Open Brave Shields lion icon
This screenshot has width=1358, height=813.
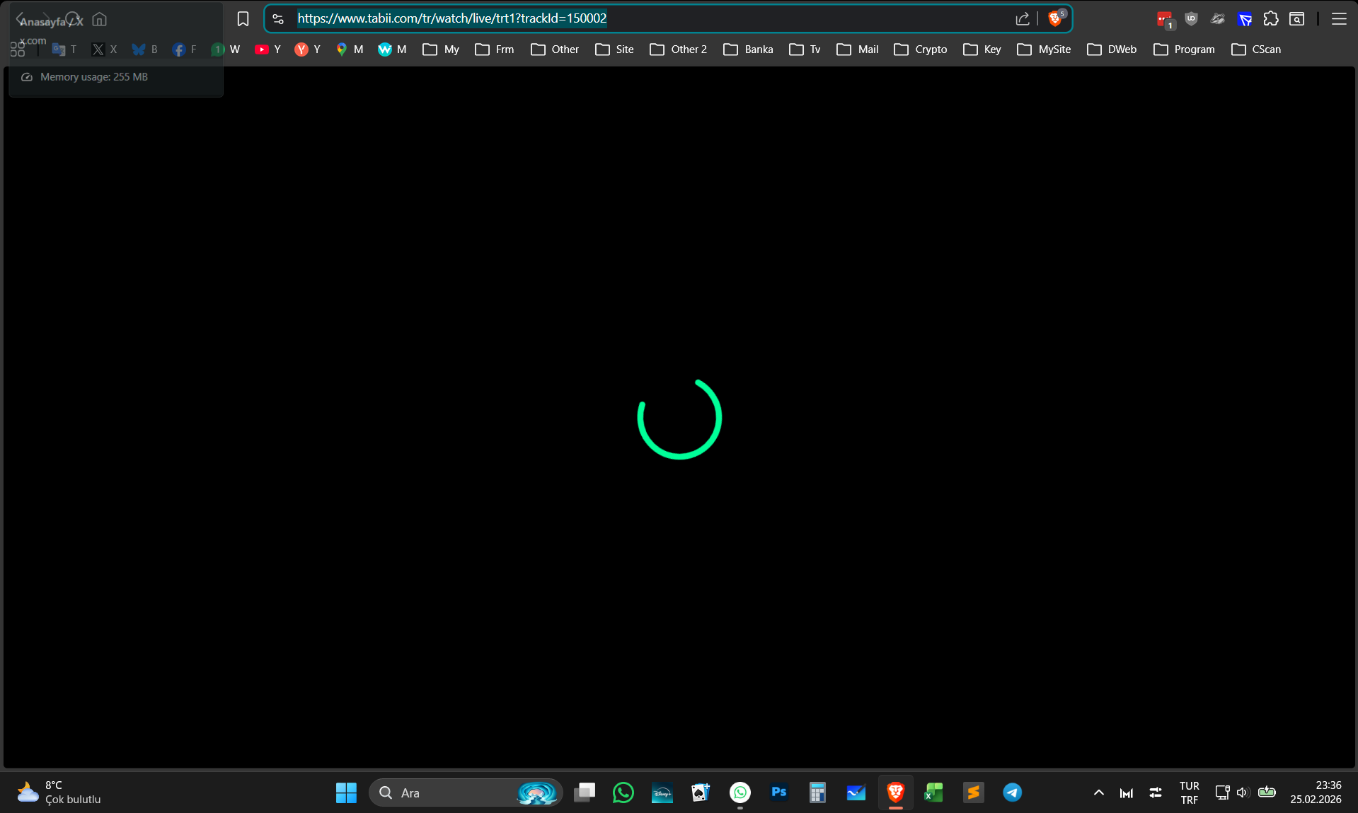[x=1056, y=18]
